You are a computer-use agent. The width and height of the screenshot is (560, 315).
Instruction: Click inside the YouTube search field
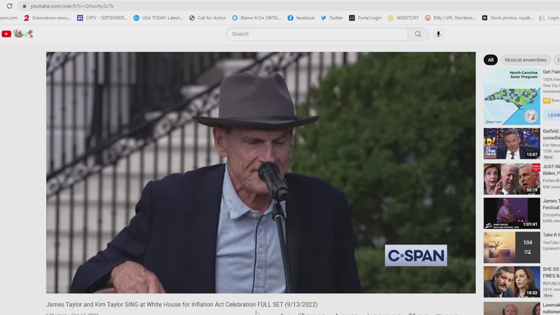pyautogui.click(x=314, y=34)
